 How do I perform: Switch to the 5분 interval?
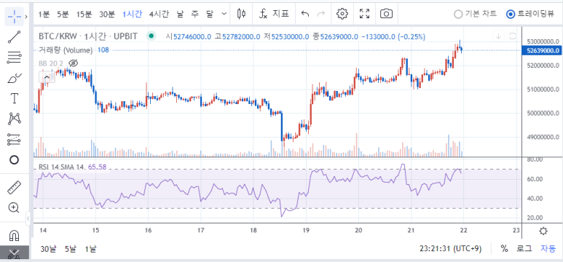pyautogui.click(x=63, y=14)
